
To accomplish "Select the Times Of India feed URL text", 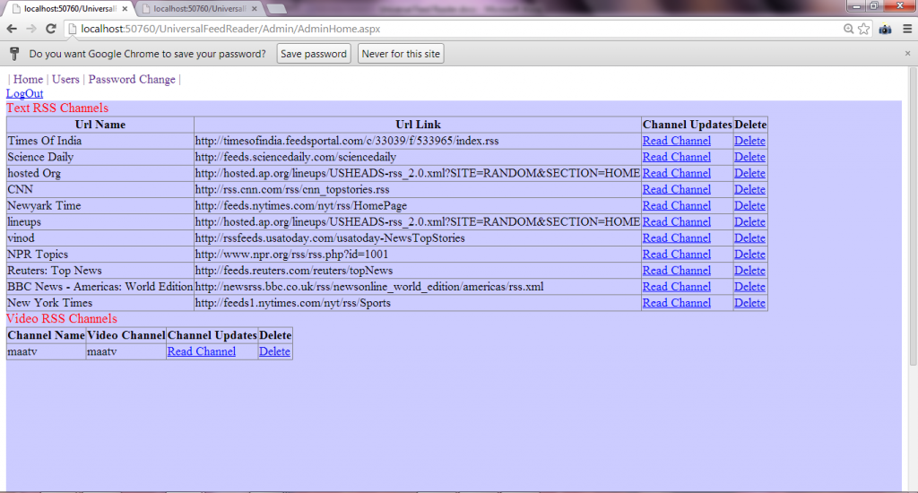I will [x=347, y=141].
